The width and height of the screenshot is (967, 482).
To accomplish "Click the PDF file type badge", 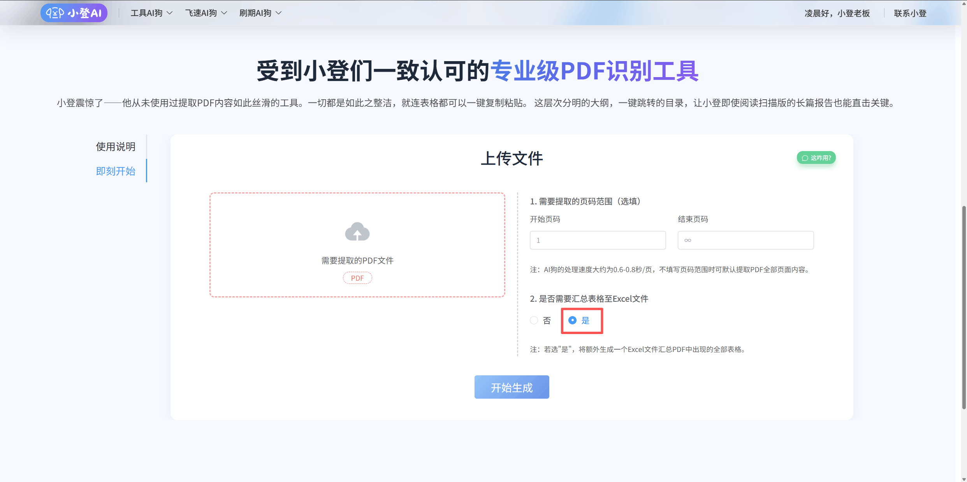I will click(357, 278).
